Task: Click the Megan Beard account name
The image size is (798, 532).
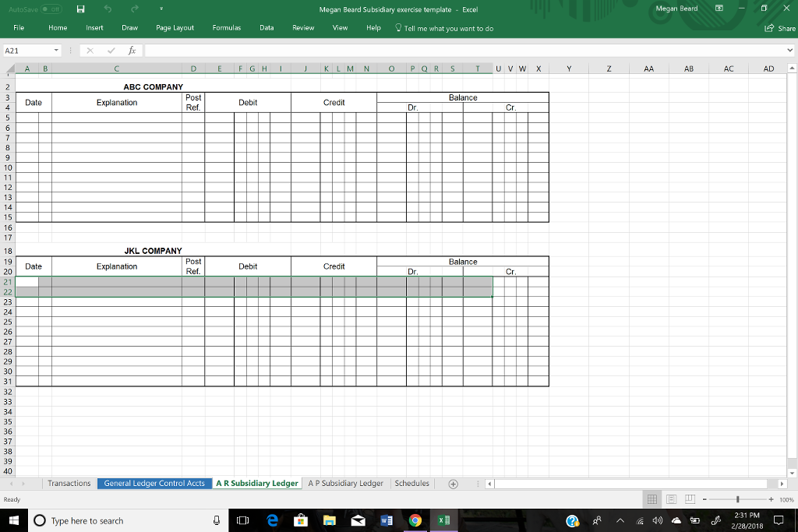Action: 676,9
